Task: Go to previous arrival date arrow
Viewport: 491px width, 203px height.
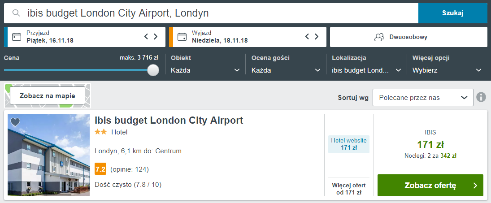Action: click(x=146, y=37)
